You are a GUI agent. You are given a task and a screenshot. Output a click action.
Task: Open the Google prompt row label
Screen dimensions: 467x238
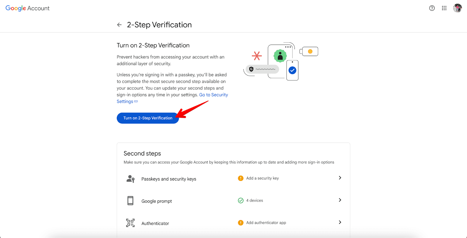pyautogui.click(x=156, y=201)
